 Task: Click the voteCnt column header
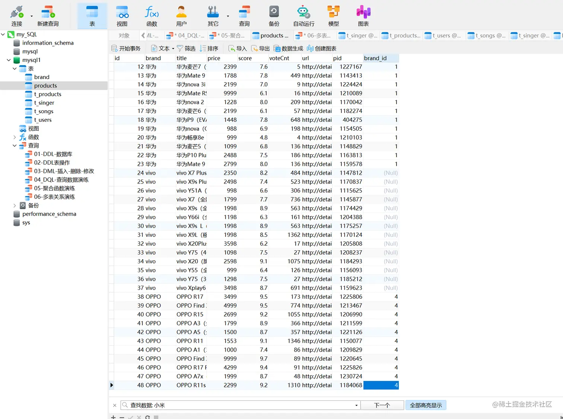click(284, 58)
